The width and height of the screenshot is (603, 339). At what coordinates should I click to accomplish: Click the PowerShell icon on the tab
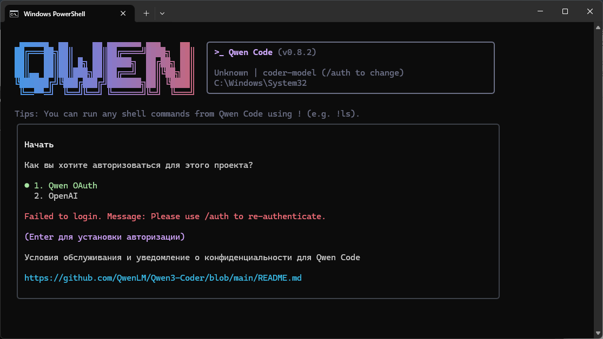pos(14,13)
